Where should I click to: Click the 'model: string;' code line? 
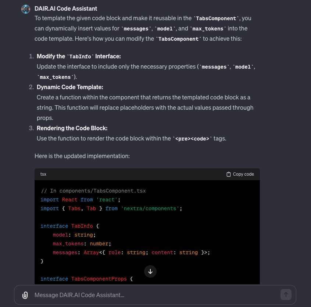click(x=74, y=235)
